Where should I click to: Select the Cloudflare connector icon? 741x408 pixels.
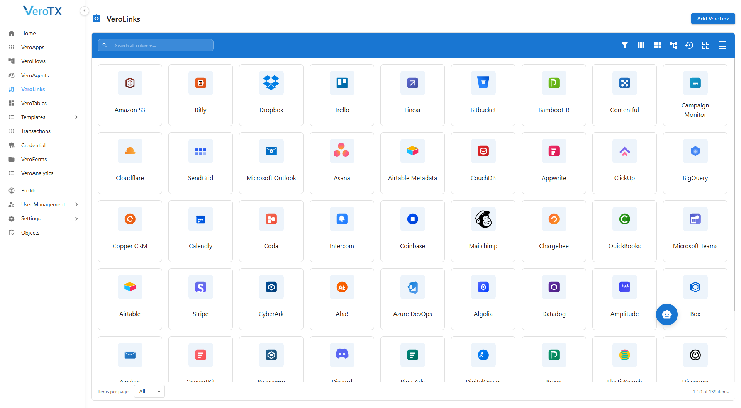[130, 151]
